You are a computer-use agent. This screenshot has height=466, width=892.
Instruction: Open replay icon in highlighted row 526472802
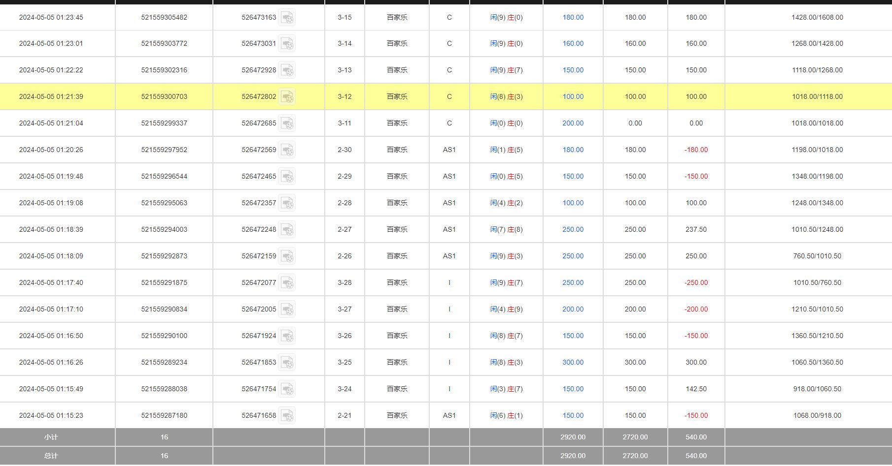pos(287,97)
